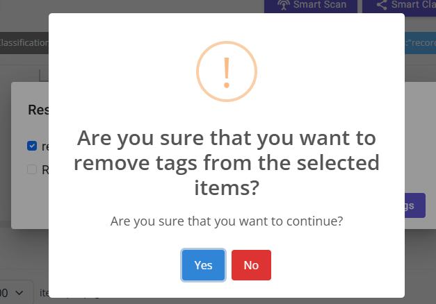Screen dimensions: 436x304
Task: Click the orange exclamation warning icon
Action: [x=227, y=71]
